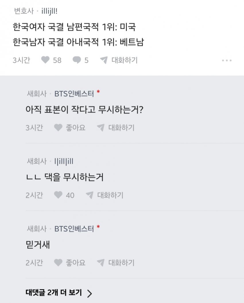244x303 pixels.
Task: Click '대화하기' under the first comment
Action: 121,128
